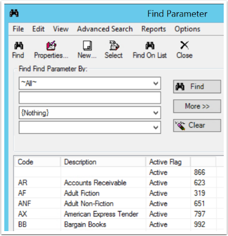Open the Options menu

coord(188,29)
